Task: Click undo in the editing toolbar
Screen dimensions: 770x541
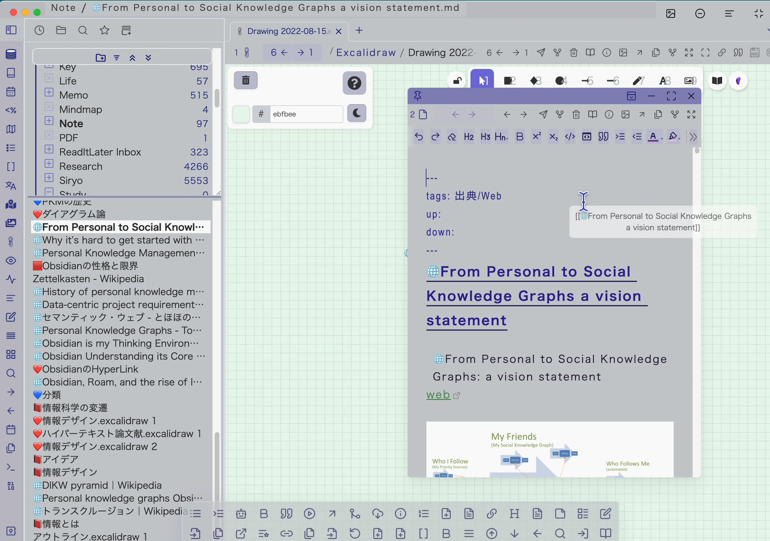Action: [418, 137]
